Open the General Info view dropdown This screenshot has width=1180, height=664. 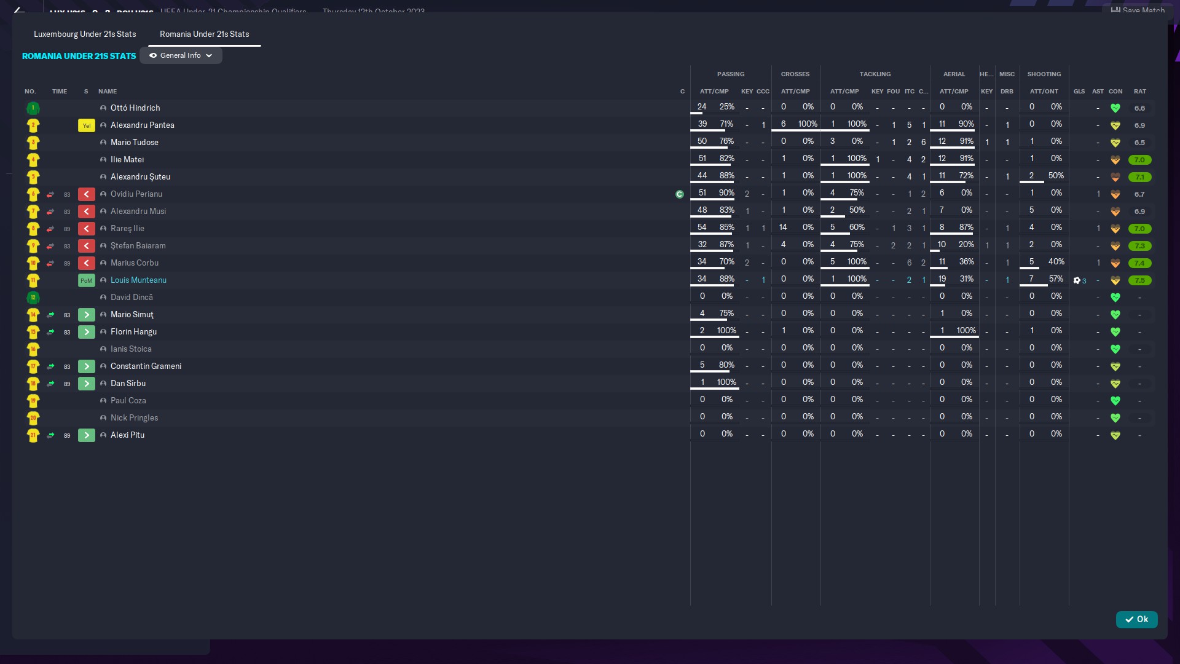pyautogui.click(x=181, y=55)
